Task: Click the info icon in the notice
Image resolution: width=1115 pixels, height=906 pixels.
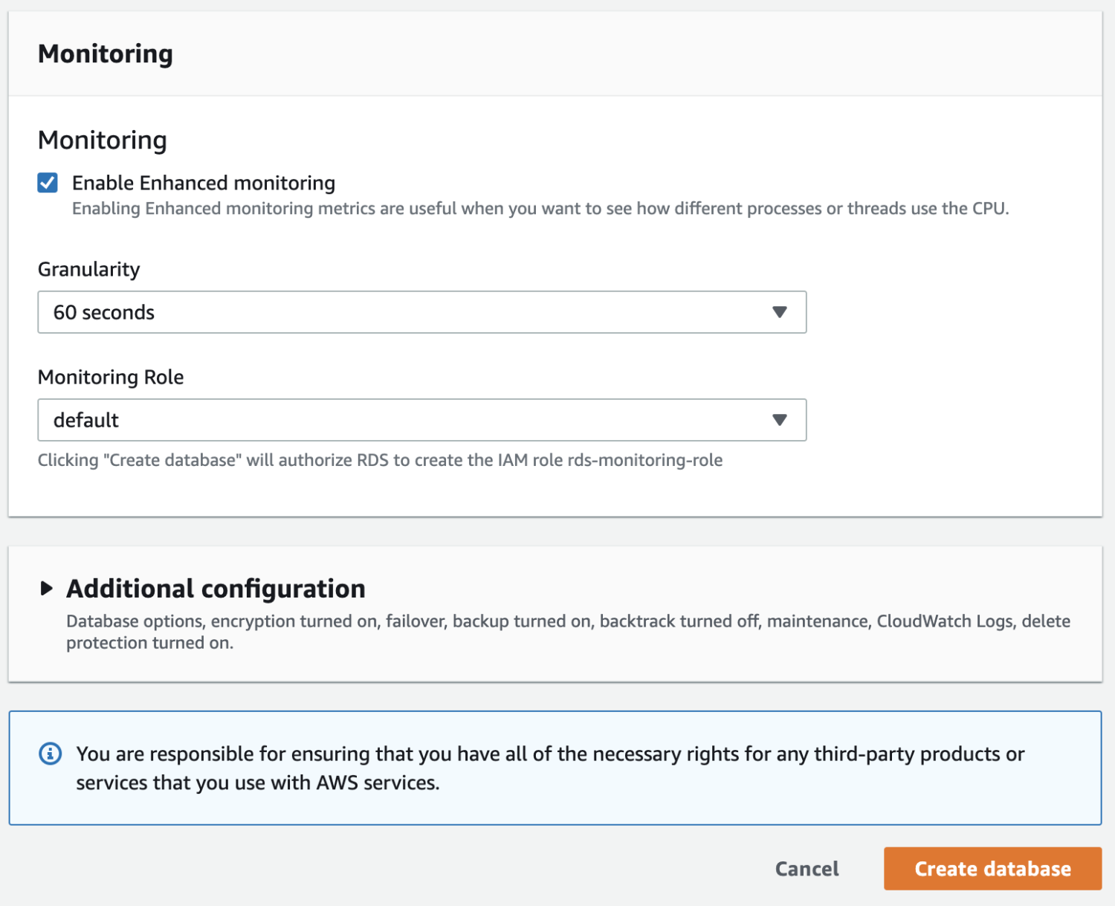Action: pos(50,754)
